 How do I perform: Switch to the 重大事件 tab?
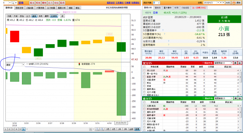tap(167, 8)
